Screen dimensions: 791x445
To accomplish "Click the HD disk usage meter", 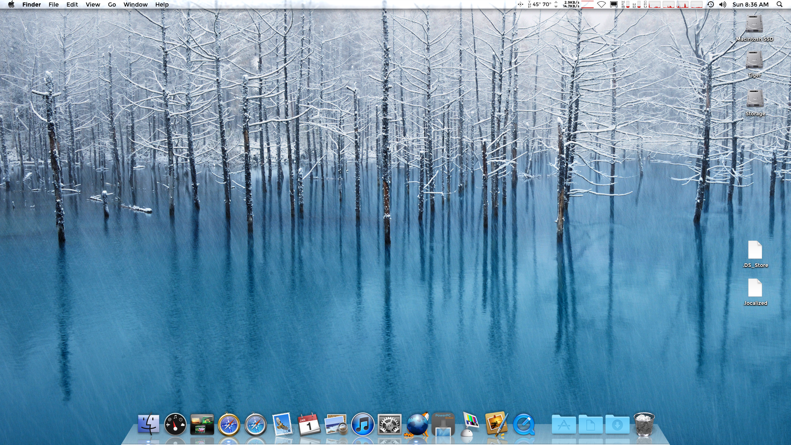I will coord(637,5).
